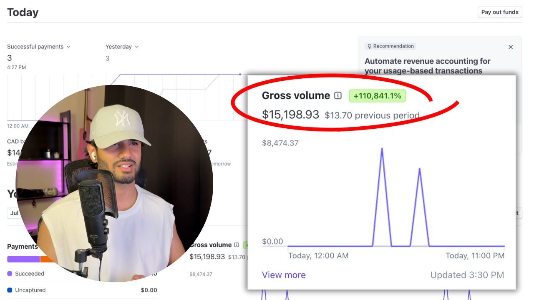Viewport: 534px width, 300px height.
Task: Click the Updated 3:30 PM text
Action: [x=467, y=275]
